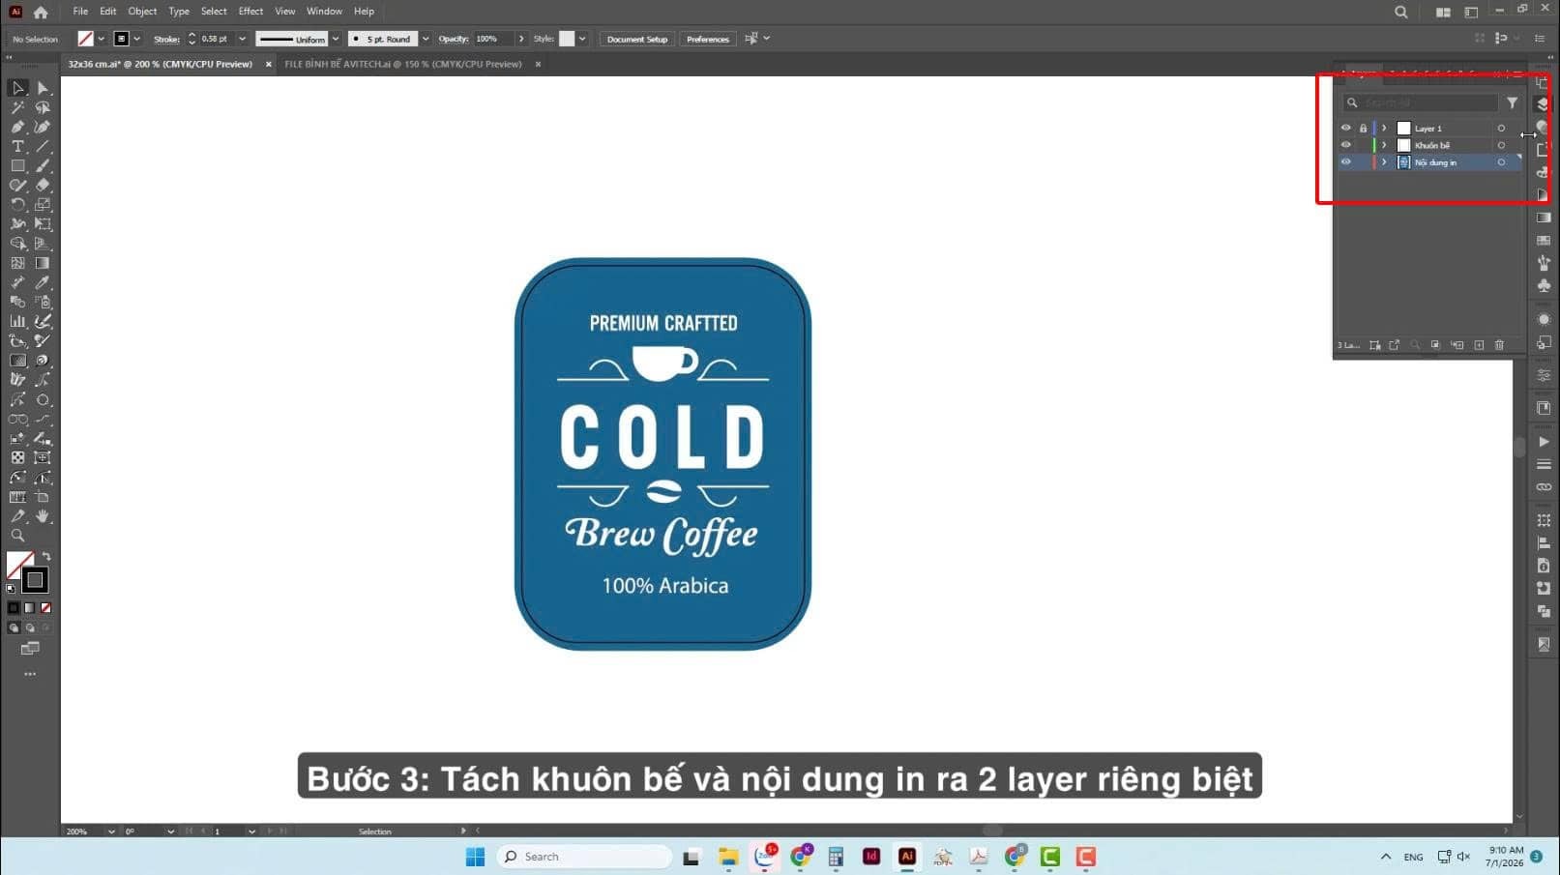1560x875 pixels.
Task: Select the Shape Builder tool
Action: (x=17, y=244)
